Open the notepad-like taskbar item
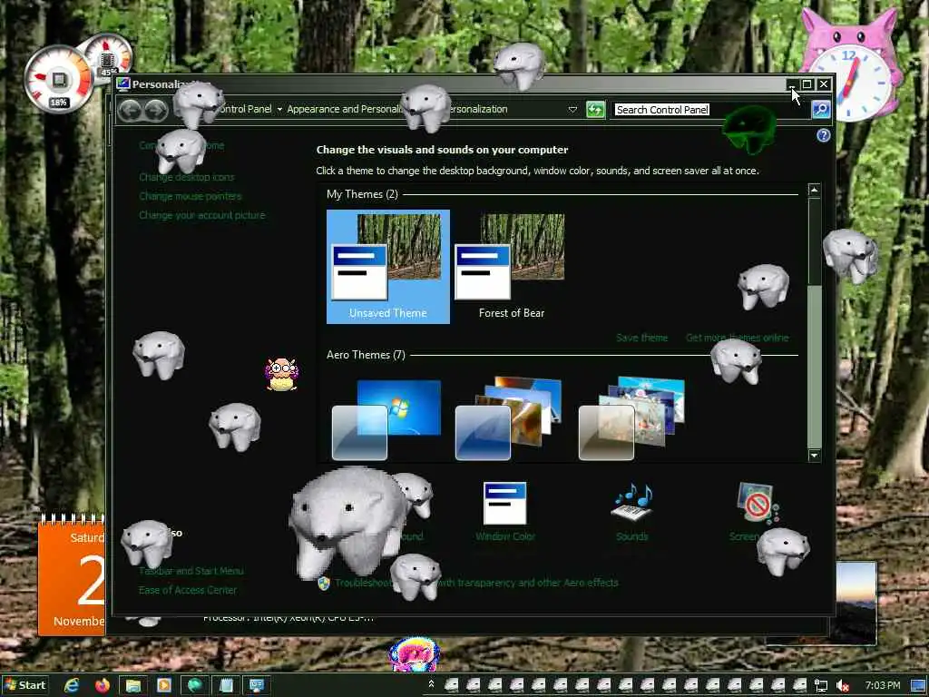The width and height of the screenshot is (929, 697). point(226,686)
